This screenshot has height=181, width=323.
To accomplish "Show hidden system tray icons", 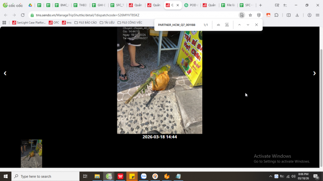I will [x=270, y=176].
